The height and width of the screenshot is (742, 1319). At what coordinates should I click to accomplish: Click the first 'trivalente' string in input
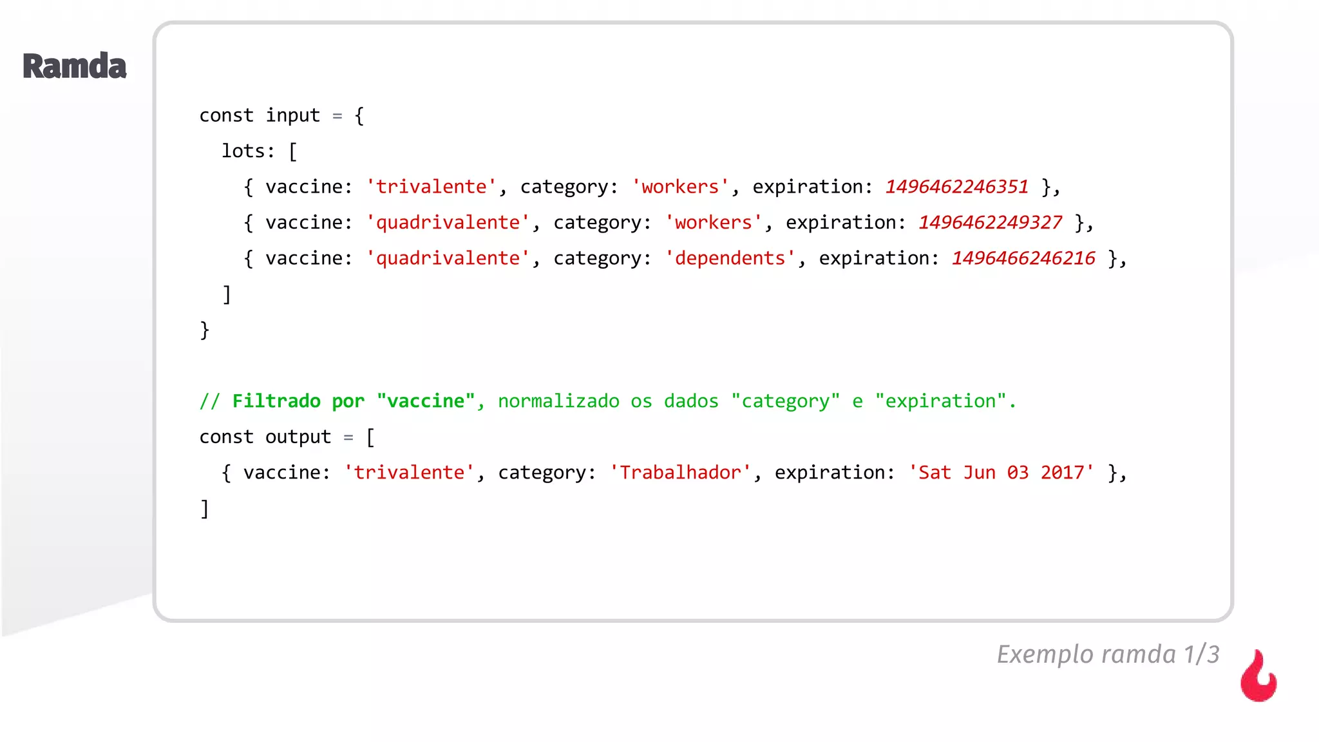tap(431, 187)
